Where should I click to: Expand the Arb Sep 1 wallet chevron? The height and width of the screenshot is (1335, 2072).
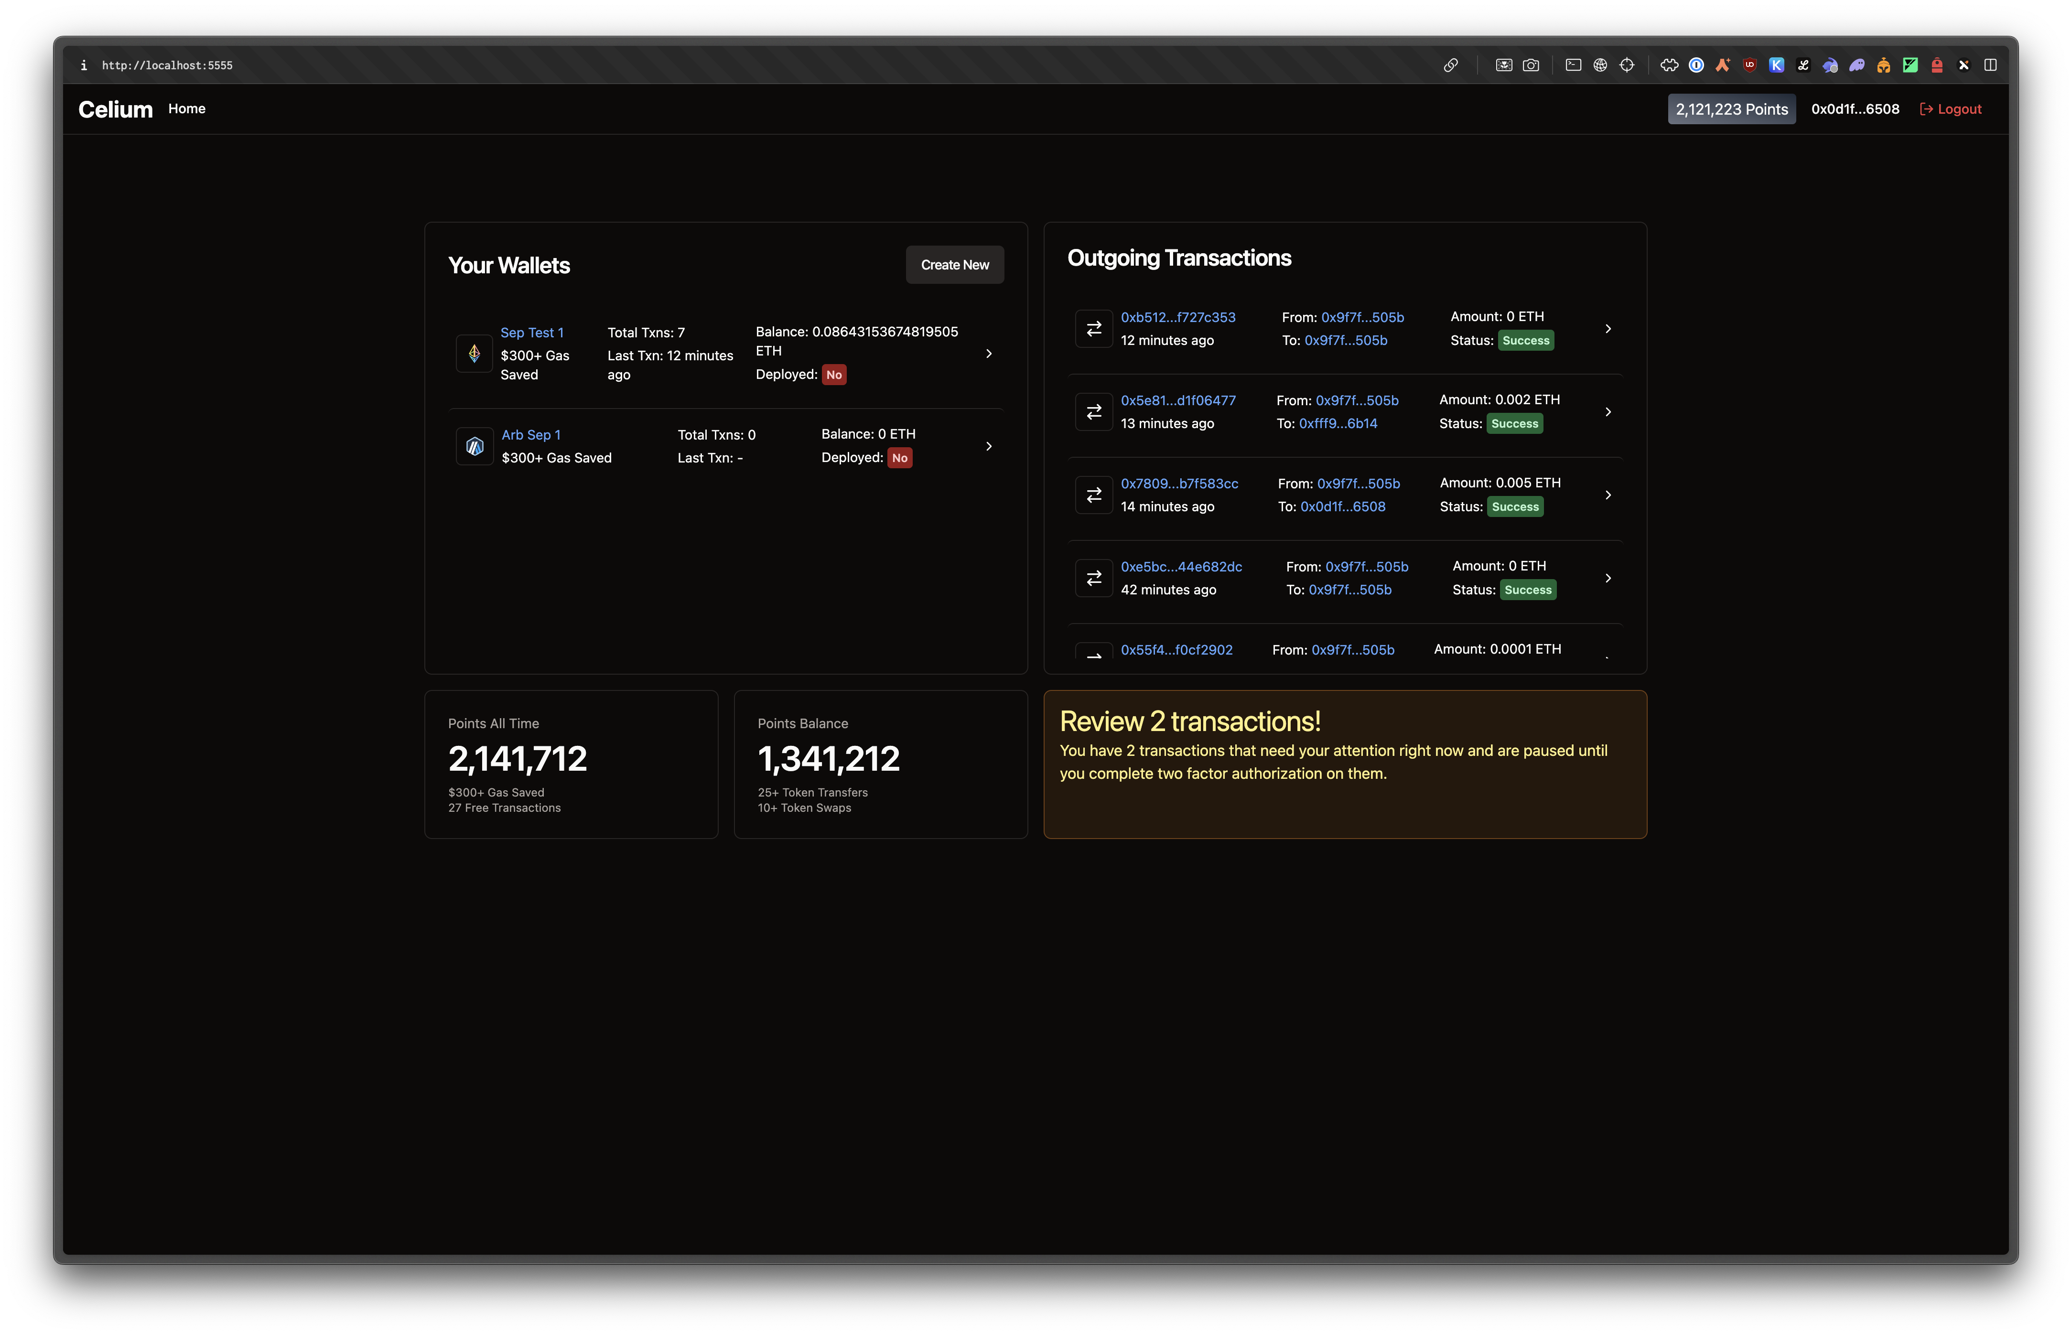click(988, 446)
